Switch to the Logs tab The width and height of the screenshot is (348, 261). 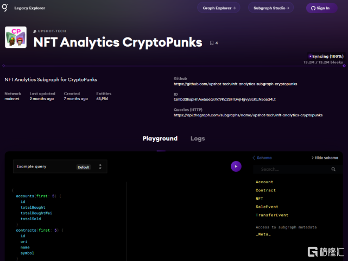(x=198, y=139)
